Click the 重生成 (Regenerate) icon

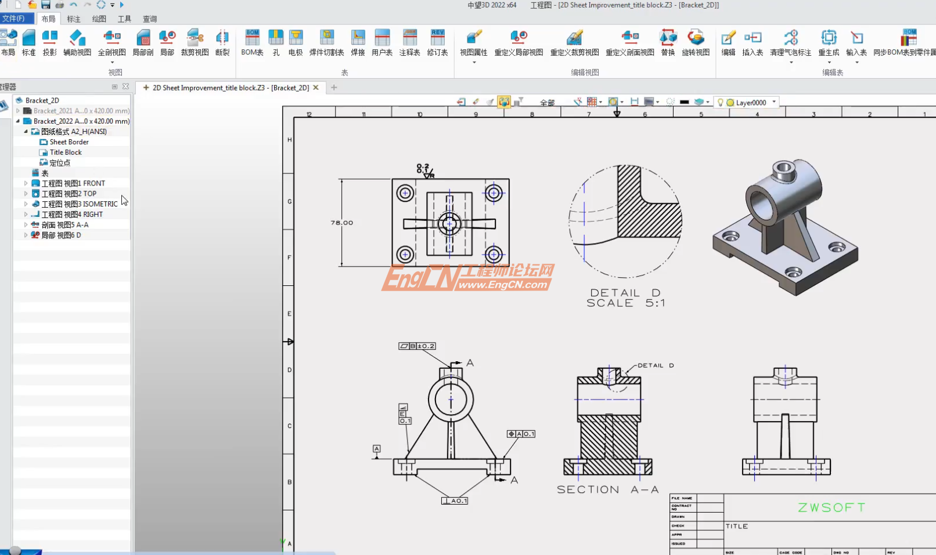click(x=829, y=41)
